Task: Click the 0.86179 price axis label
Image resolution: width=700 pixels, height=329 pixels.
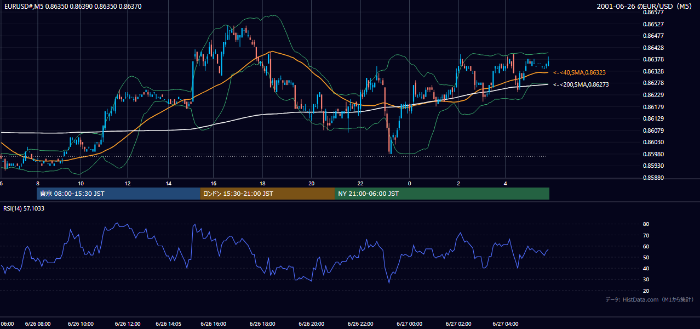Action: tap(654, 107)
